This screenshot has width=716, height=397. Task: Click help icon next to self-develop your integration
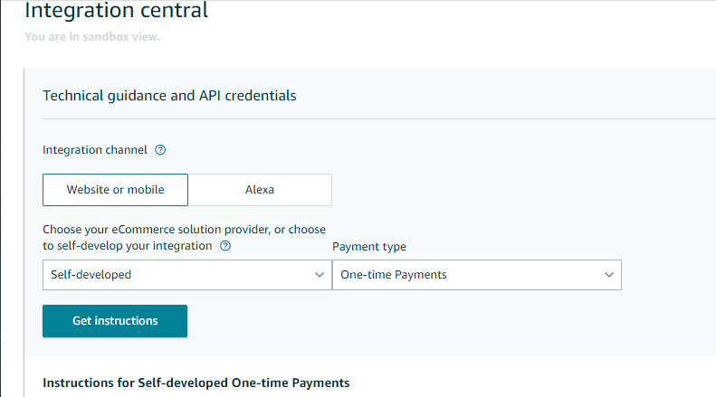(x=225, y=246)
